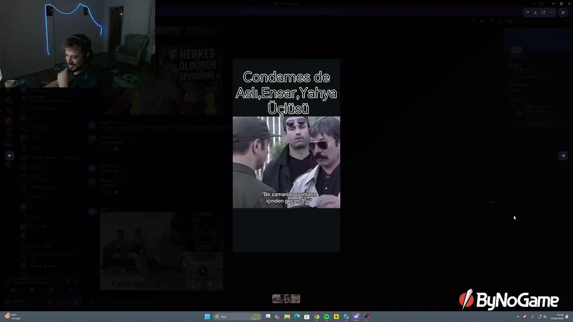Close the media viewer overlay

pos(563,13)
